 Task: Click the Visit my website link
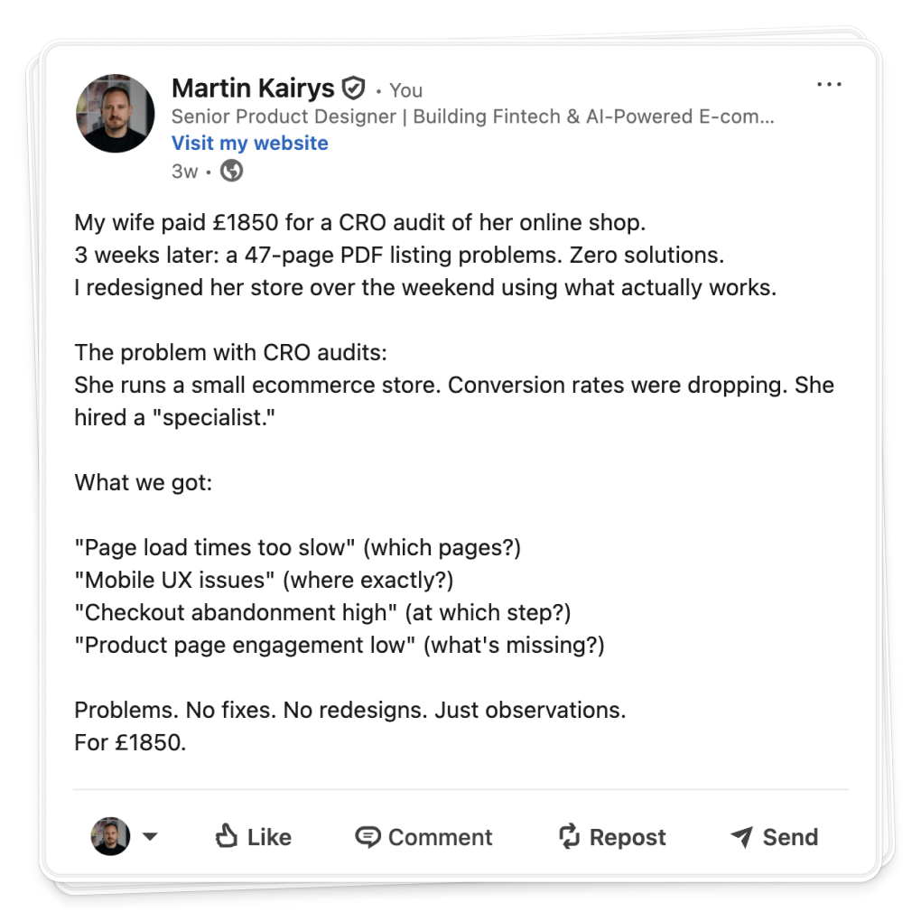click(249, 143)
